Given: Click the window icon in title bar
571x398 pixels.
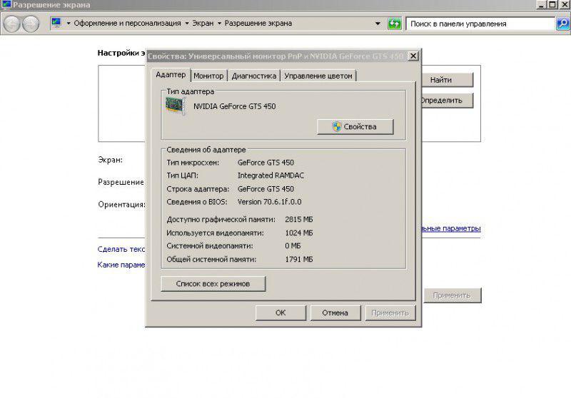Looking at the screenshot, I should [x=6, y=5].
